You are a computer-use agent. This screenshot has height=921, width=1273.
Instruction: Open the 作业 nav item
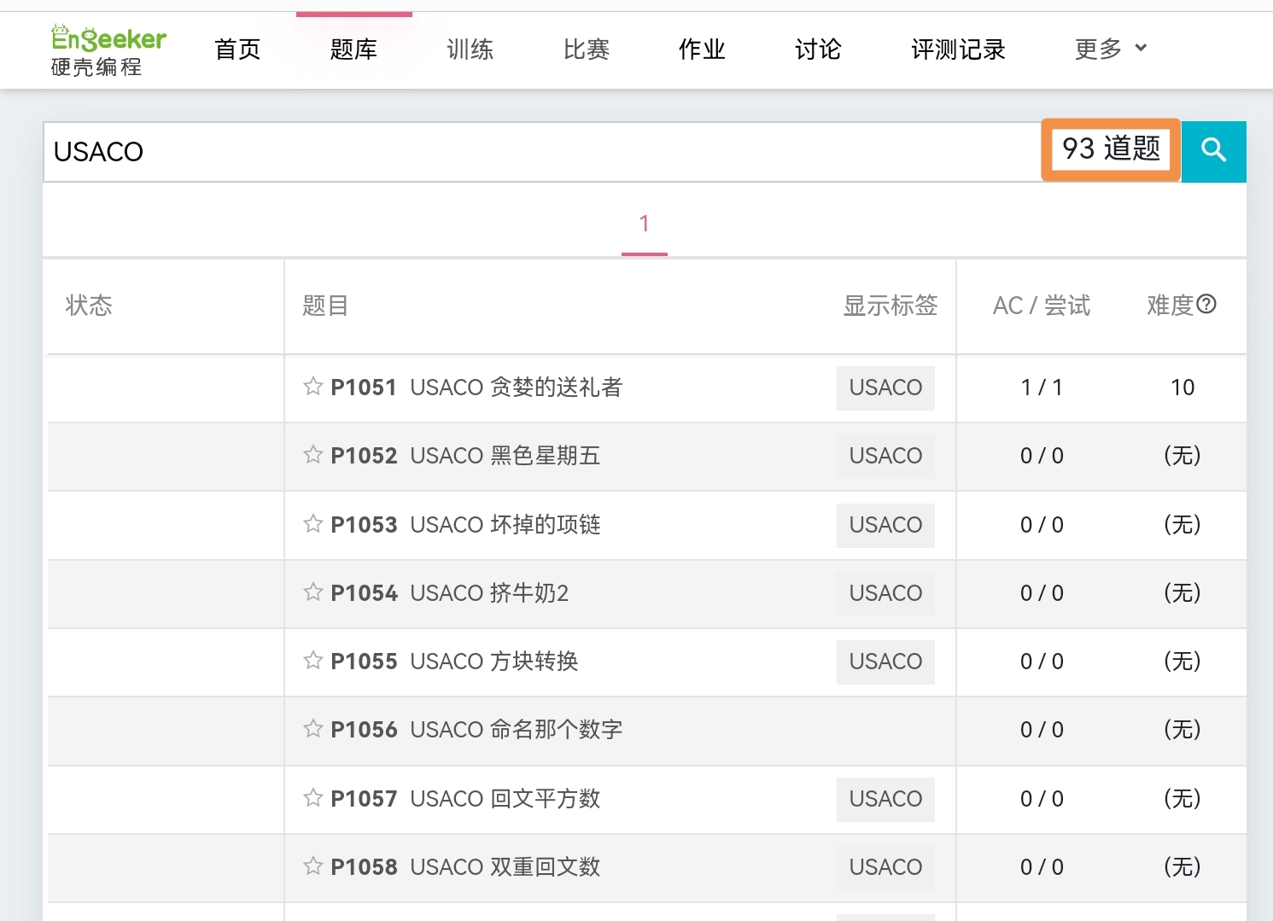click(x=702, y=50)
